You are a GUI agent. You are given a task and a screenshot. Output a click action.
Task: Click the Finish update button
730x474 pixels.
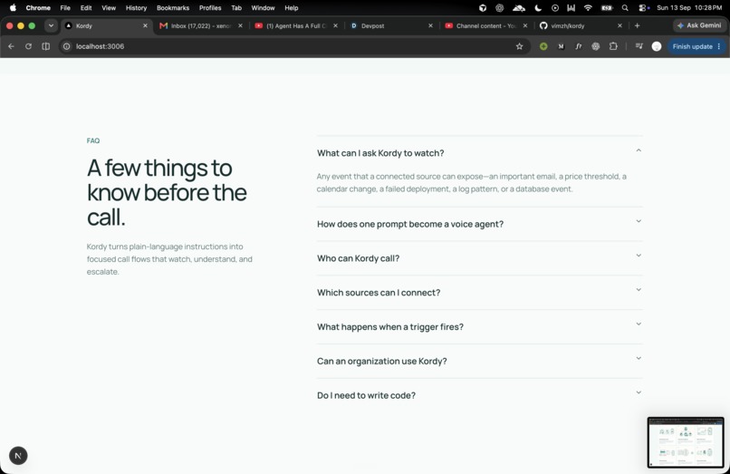(696, 46)
